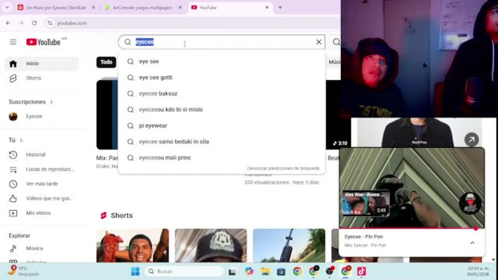Open Inicio in the sidebar
This screenshot has height=280, width=498.
(x=42, y=63)
